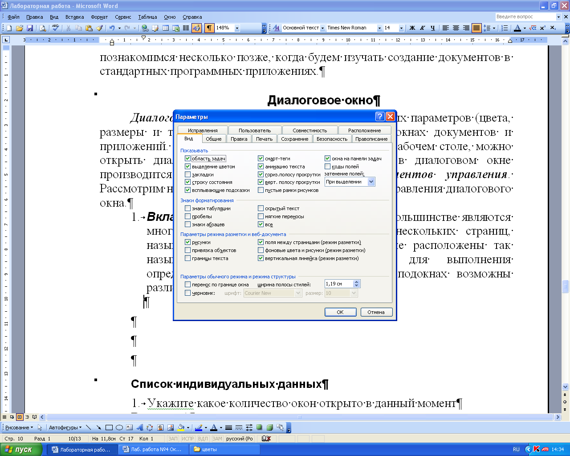Click the Insert Table icon
Viewport: 570px width, 456px height.
(165, 28)
